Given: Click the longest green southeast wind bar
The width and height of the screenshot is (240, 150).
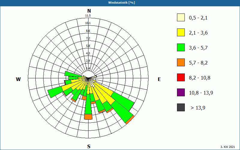Looking at the screenshot, I should click(x=121, y=112).
